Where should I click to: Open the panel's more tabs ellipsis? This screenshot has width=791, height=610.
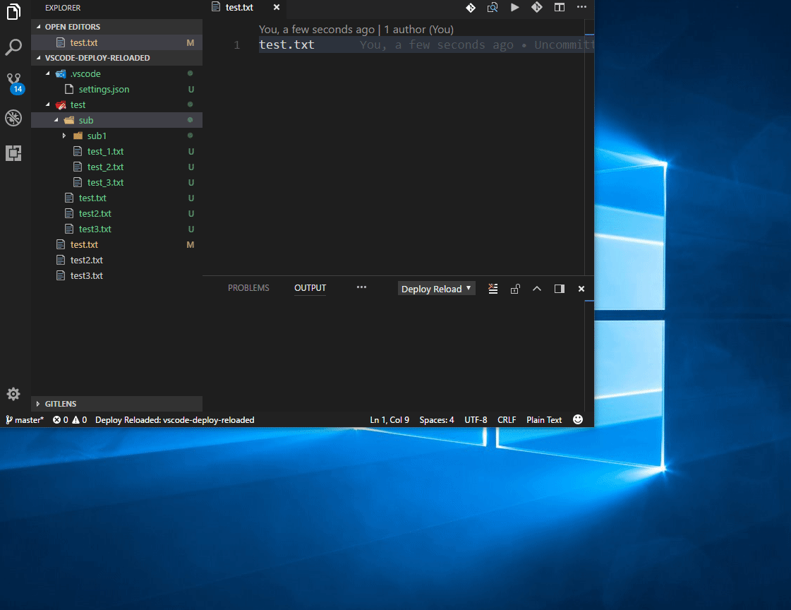[362, 287]
